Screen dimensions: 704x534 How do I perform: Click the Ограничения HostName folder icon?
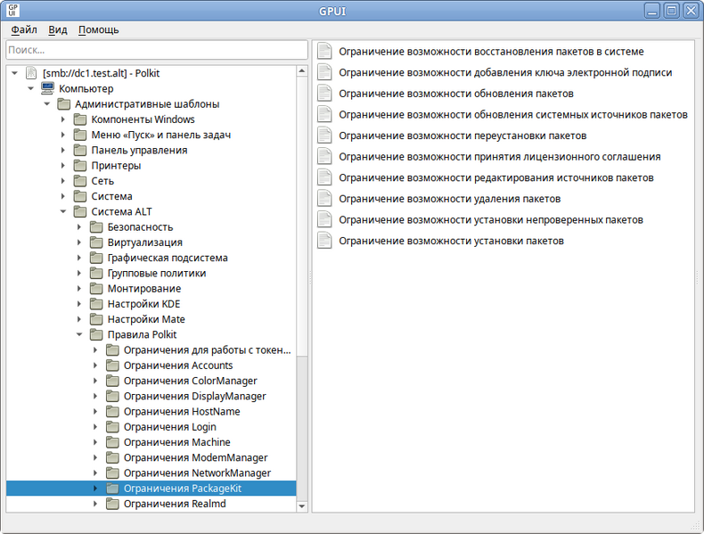click(112, 411)
